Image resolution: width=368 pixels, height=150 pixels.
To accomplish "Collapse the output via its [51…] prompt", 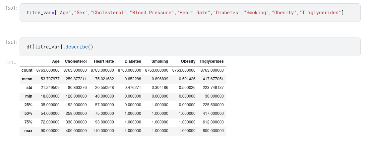I will [x=11, y=62].
